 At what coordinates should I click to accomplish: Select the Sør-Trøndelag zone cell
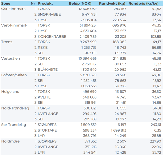coord(14,125)
